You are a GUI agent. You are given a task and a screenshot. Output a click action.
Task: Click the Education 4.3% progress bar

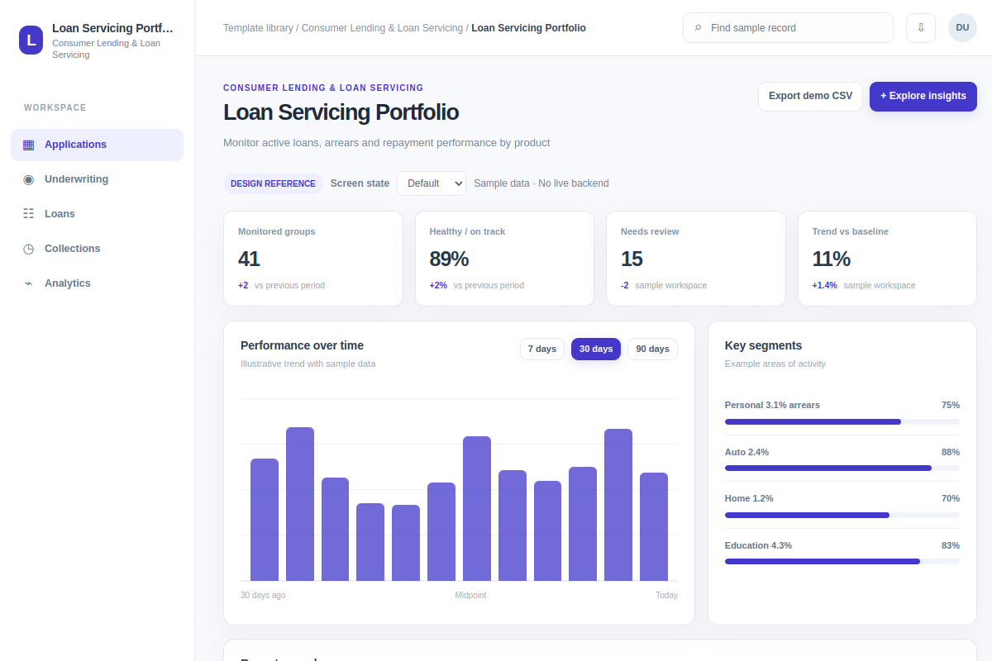click(842, 562)
